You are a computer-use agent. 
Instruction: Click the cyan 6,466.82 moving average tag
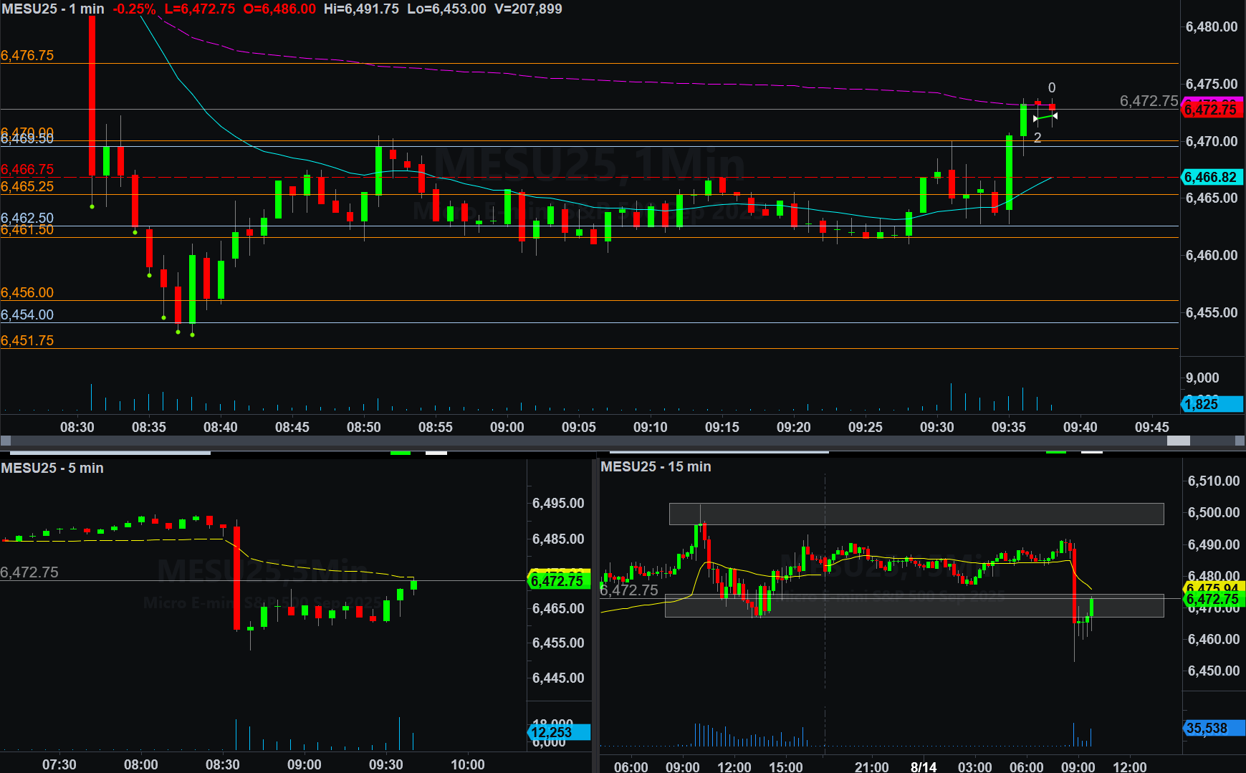(x=1211, y=177)
